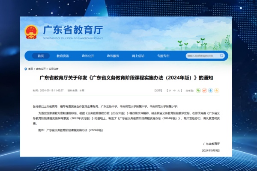The image size is (257, 171).
Task: Set font size to medium (中)
Action: (x=174, y=91)
